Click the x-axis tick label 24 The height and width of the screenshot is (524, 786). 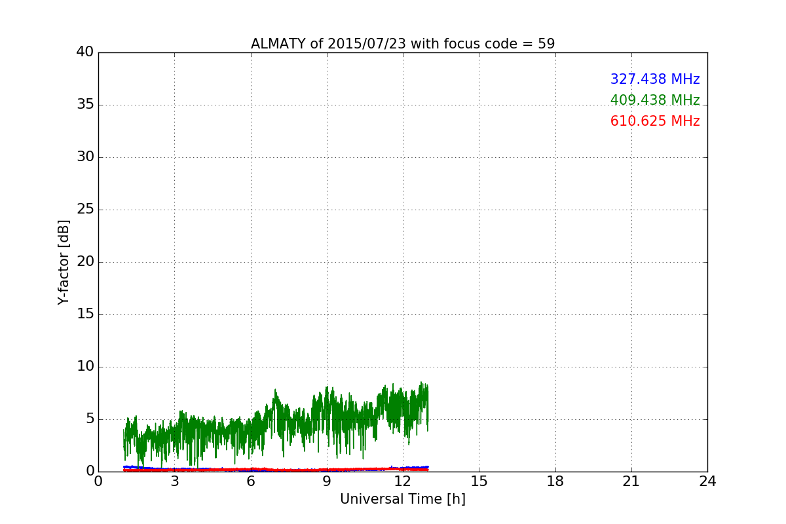707,481
